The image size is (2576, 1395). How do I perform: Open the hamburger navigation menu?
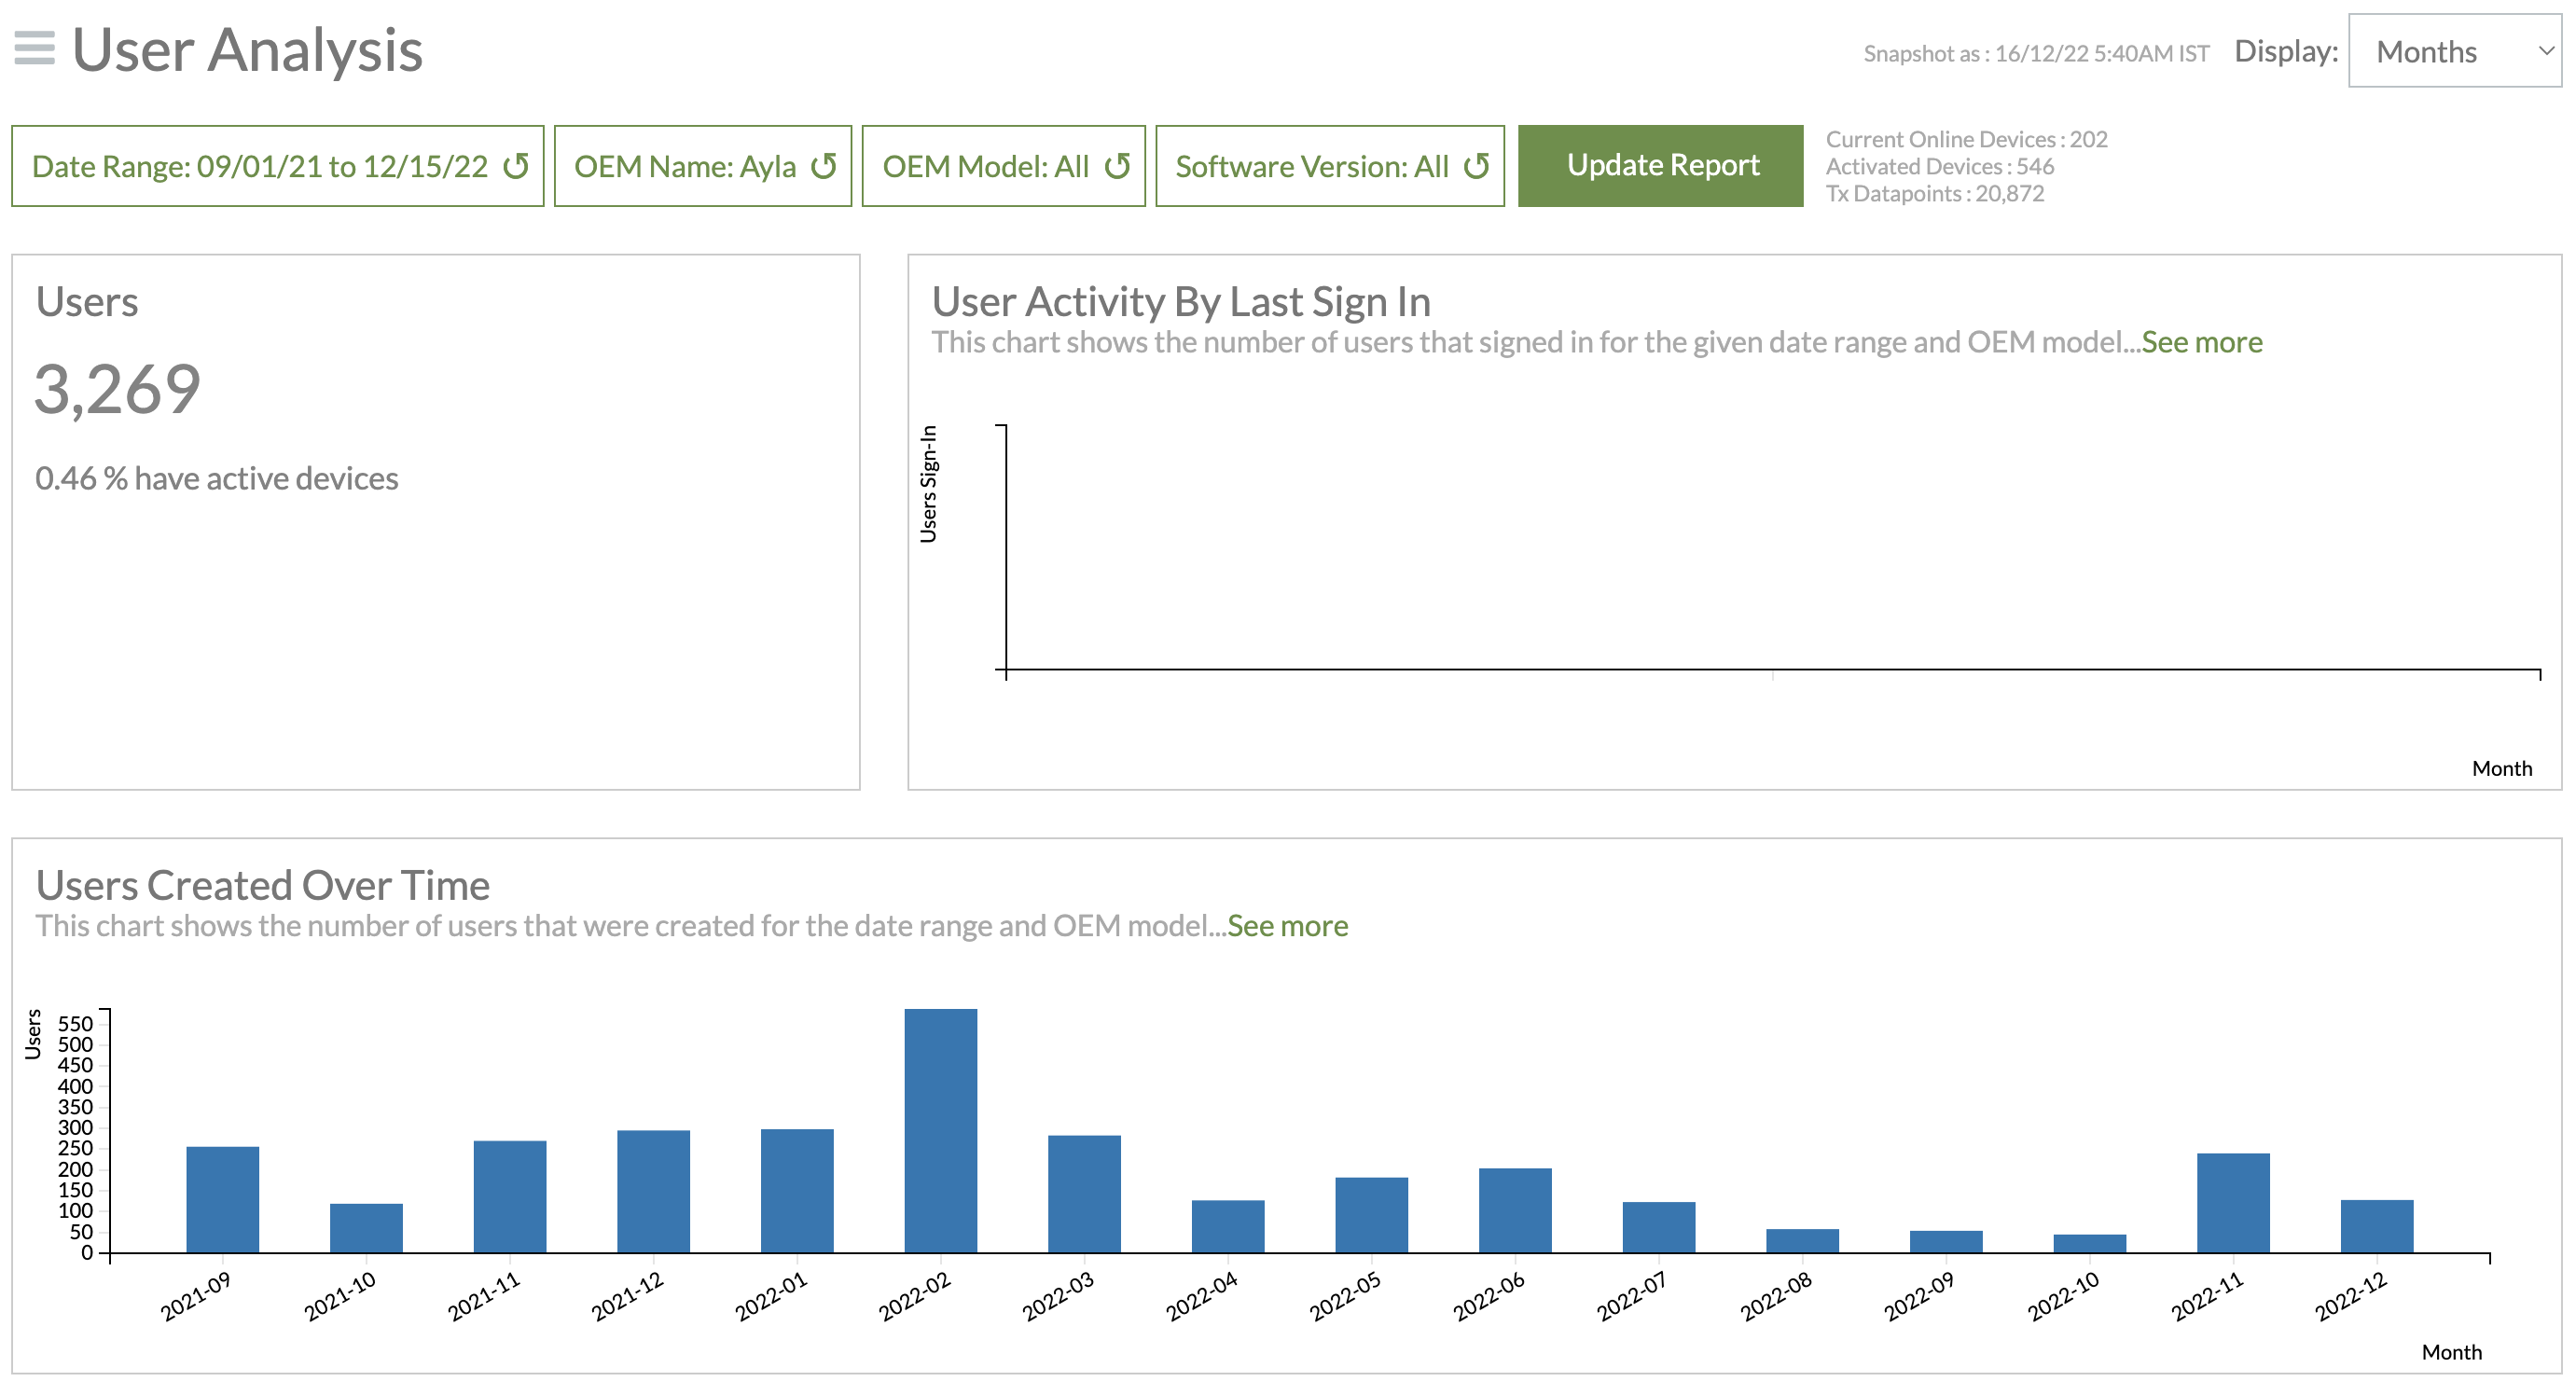coord(34,48)
